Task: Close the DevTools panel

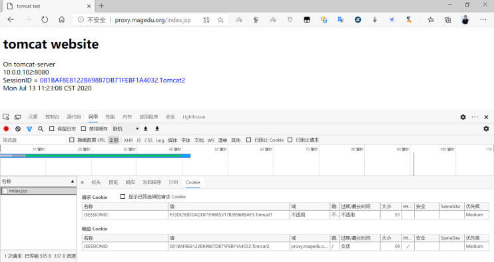Action: 486,117
